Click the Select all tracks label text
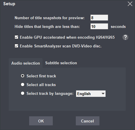Screen dimensions: 135x130 tap(41, 85)
